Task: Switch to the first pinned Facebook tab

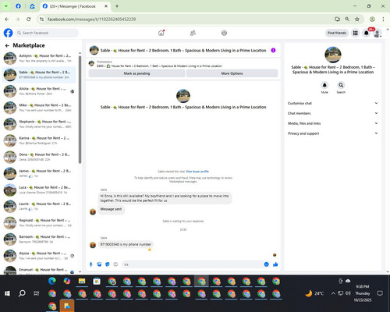Action: pyautogui.click(x=18, y=6)
